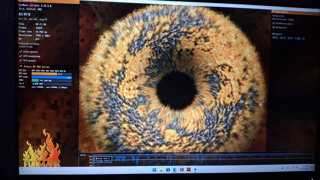Click the GPU 0 temp and usage graph legend

click(x=103, y=159)
